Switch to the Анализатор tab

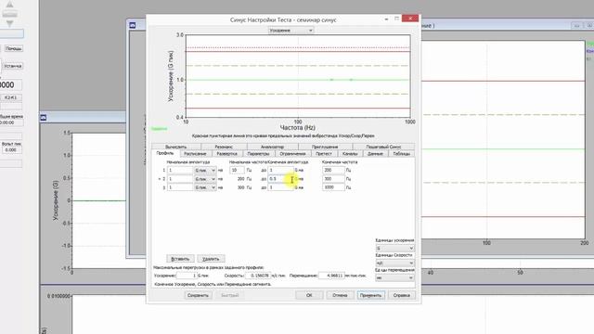click(x=272, y=147)
